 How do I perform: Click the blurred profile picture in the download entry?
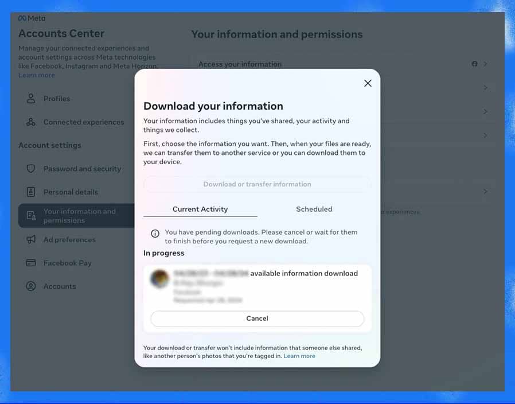(159, 279)
